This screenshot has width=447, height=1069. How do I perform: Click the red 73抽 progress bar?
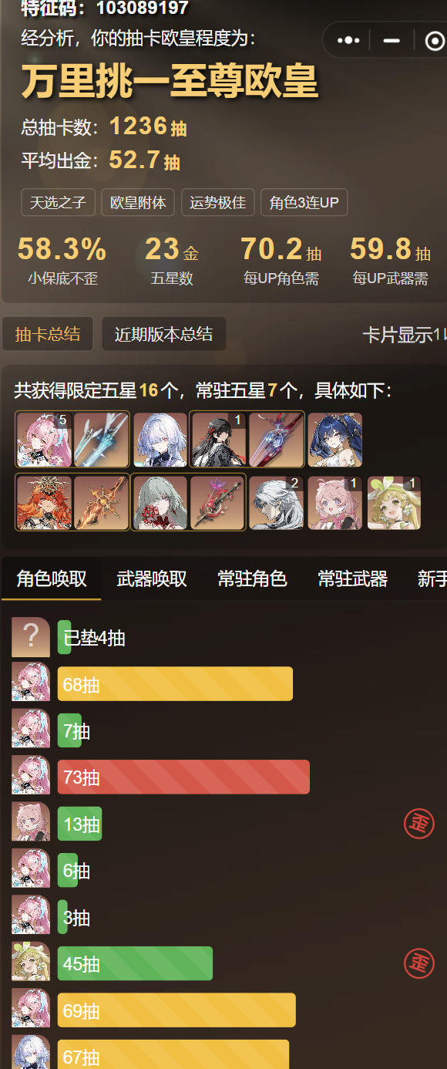click(x=183, y=777)
